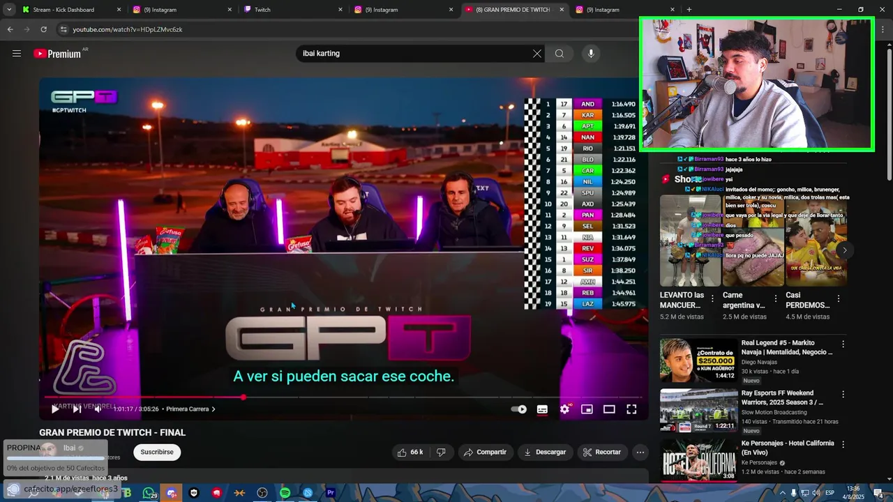Reload the current page
The width and height of the screenshot is (893, 502).
(43, 29)
